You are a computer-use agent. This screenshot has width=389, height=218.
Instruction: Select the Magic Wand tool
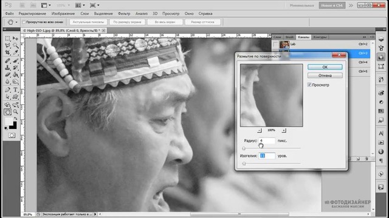15,45
